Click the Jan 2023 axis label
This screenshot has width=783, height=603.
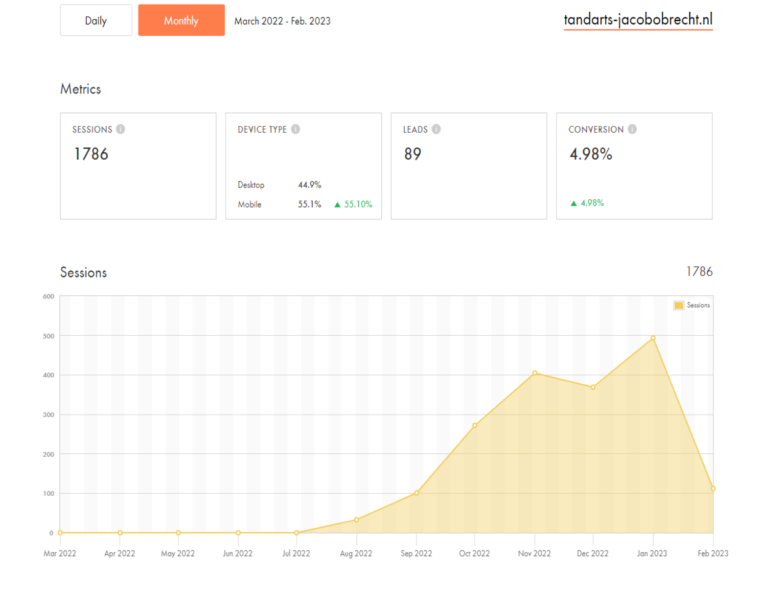click(x=652, y=554)
